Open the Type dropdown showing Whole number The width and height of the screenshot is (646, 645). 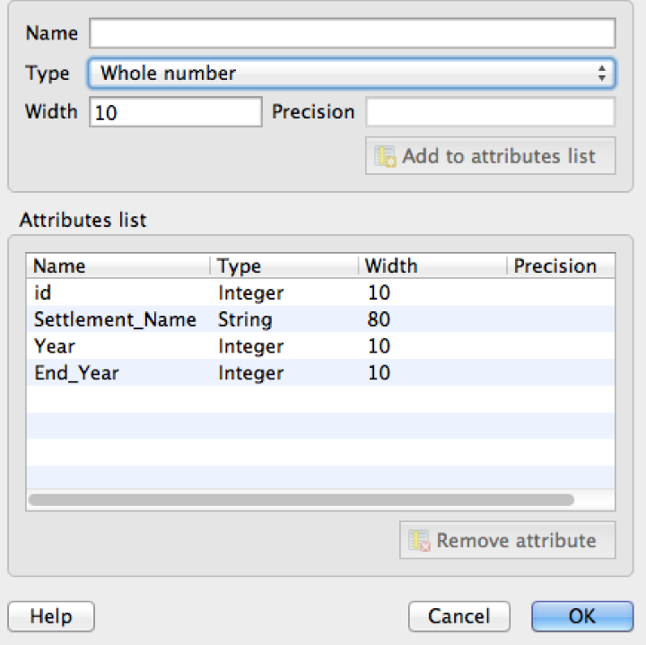[352, 74]
